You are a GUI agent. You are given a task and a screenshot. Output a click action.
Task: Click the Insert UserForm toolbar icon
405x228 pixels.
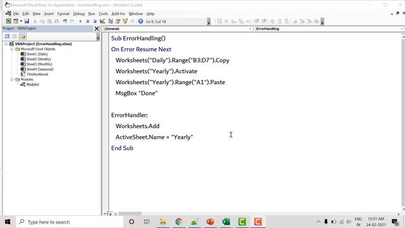(x=16, y=21)
